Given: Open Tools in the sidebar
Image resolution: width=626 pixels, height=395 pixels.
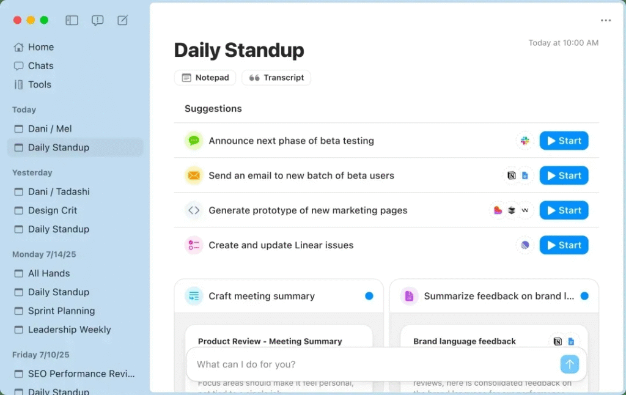Looking at the screenshot, I should pyautogui.click(x=39, y=84).
